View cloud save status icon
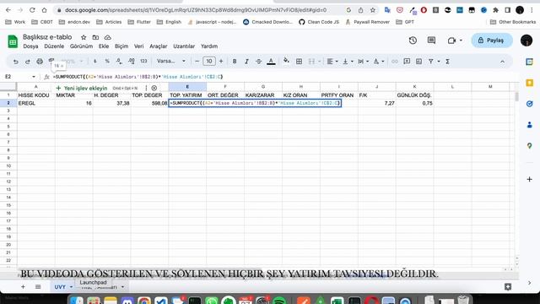This screenshot has width=540, height=304. (107, 37)
